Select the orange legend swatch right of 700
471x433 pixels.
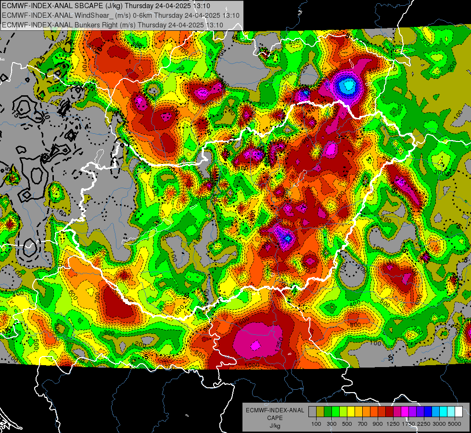click(x=367, y=411)
